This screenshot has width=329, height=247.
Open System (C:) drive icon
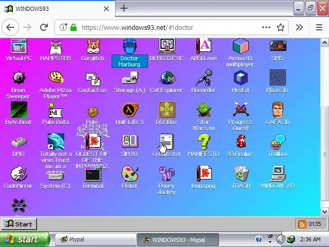coord(56,175)
